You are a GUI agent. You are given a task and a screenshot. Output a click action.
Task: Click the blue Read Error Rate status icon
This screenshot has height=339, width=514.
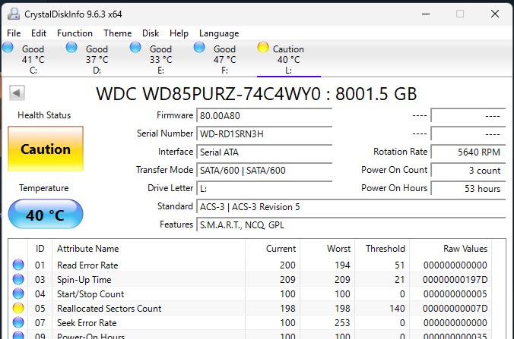coord(18,265)
